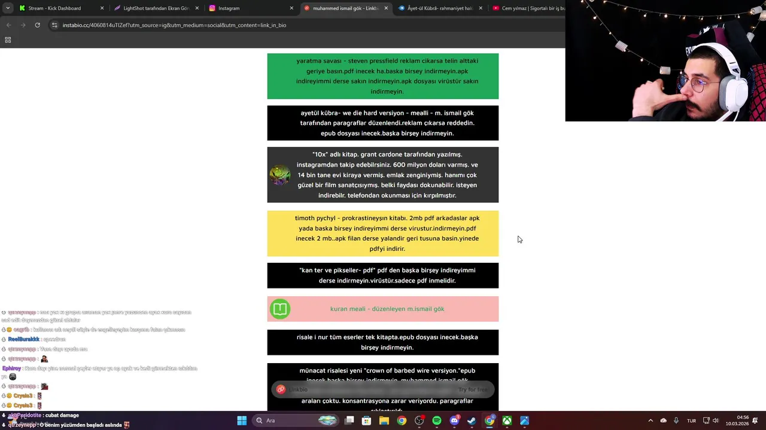Open the Photos app from taskbar
The image size is (766, 430).
pyautogui.click(x=524, y=420)
